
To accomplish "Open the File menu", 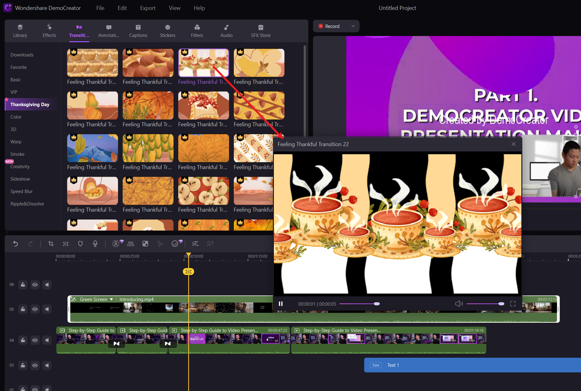I will tap(100, 8).
